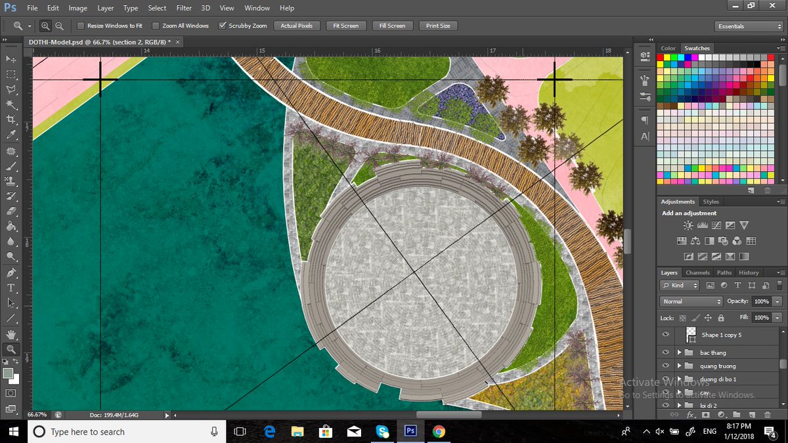Hide the bac thang group
788x443 pixels.
pos(666,353)
